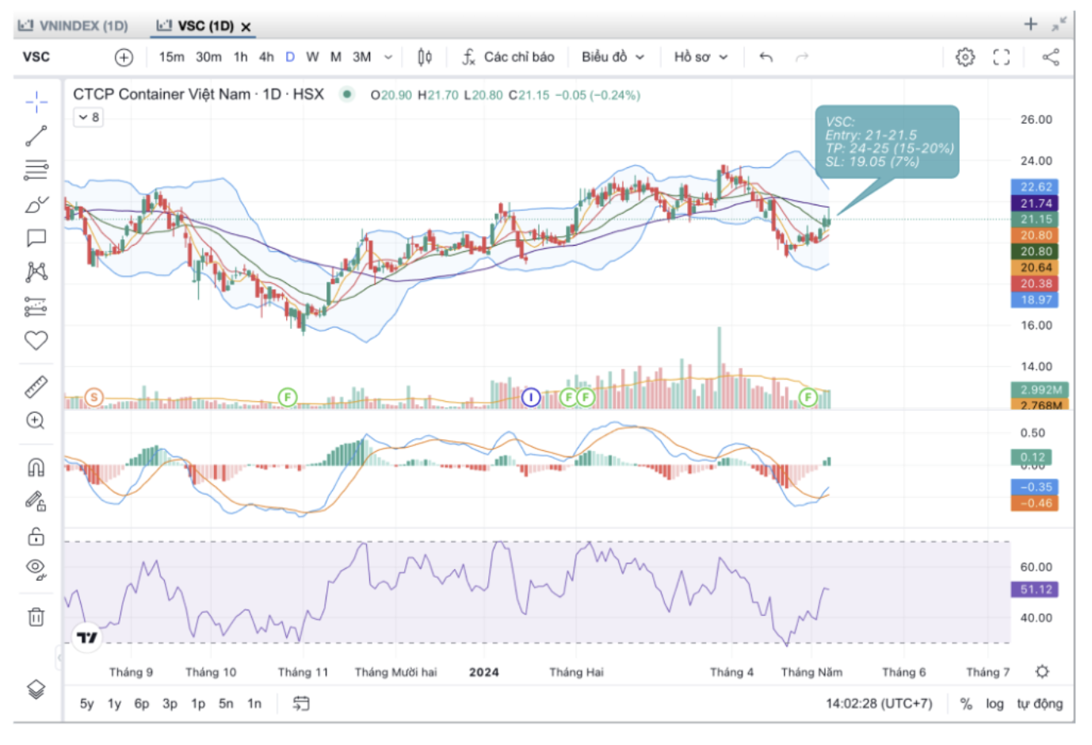Expand the Biểu đồ dropdown

click(x=613, y=57)
